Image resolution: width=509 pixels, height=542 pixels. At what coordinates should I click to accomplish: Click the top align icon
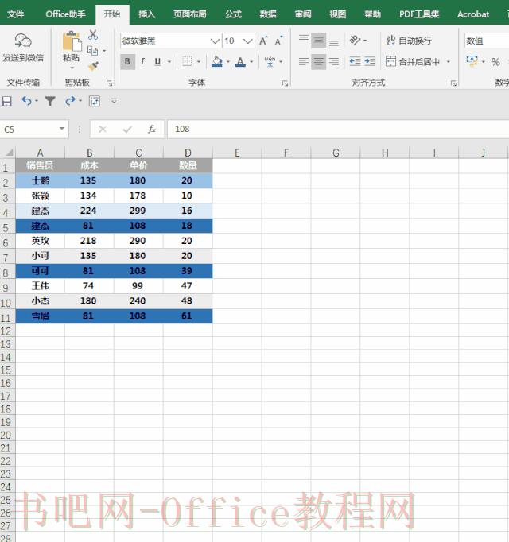(x=304, y=41)
